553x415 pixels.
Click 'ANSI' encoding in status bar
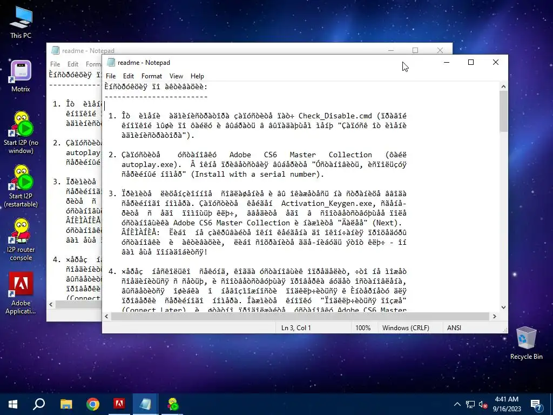click(x=454, y=328)
